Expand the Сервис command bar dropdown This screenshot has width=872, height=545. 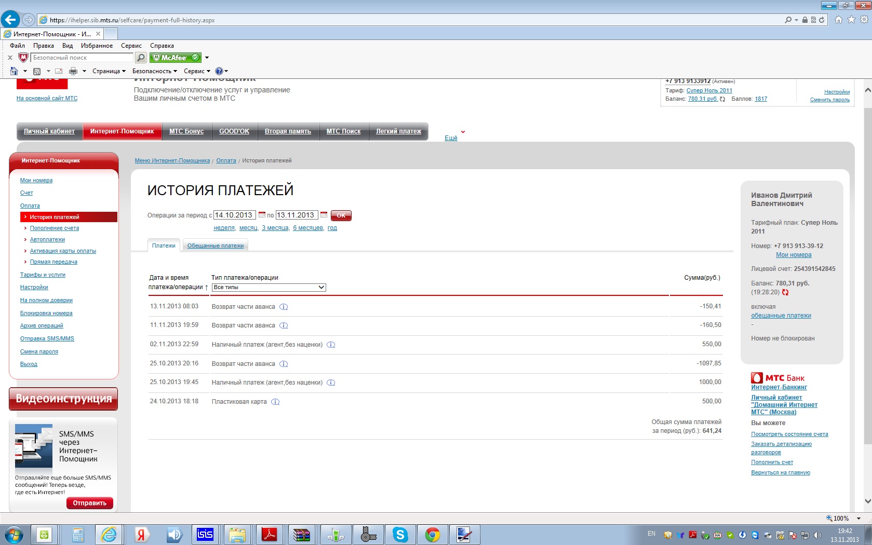(197, 71)
